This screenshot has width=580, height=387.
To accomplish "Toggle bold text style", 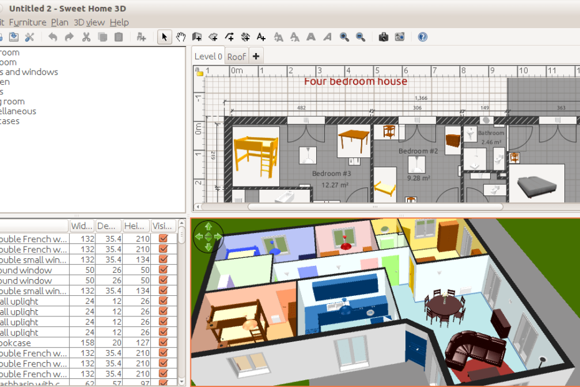I will [311, 37].
